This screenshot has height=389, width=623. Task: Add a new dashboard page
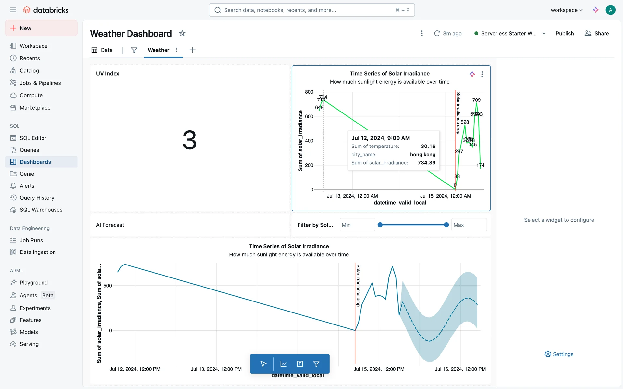coord(192,50)
